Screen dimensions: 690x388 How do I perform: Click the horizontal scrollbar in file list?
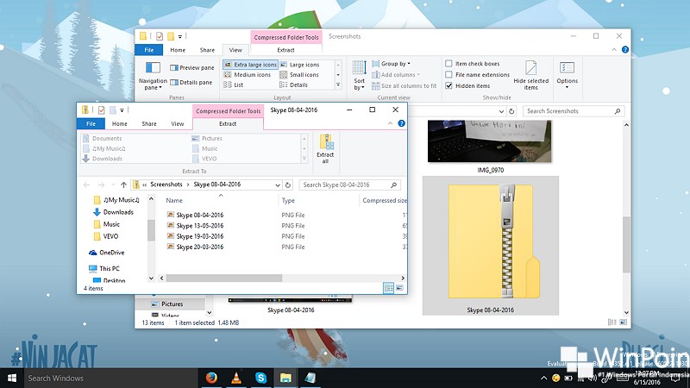pyautogui.click(x=224, y=278)
